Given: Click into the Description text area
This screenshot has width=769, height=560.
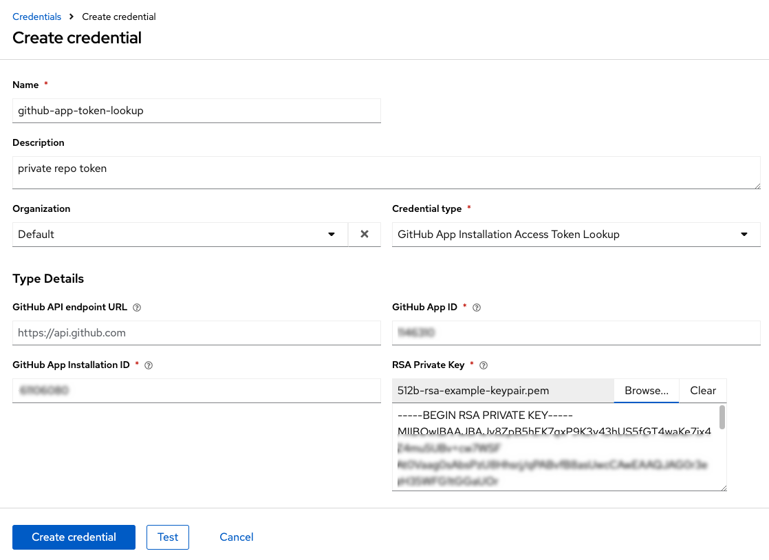Looking at the screenshot, I should pos(386,172).
